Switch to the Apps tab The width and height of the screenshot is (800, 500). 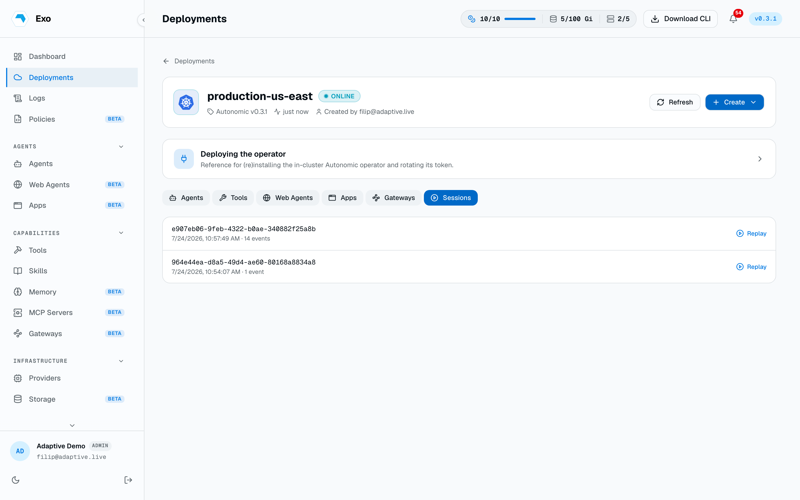[x=342, y=198]
